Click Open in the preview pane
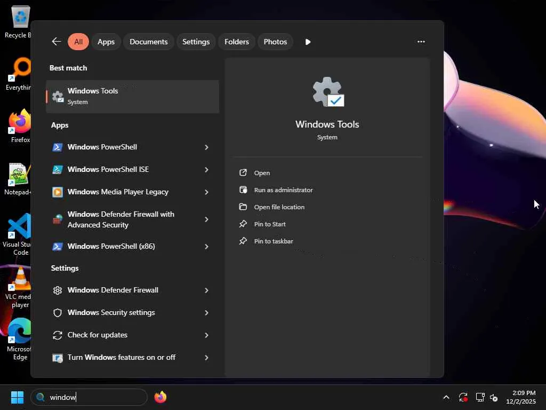Screen dimensions: 546x410 point(262,173)
